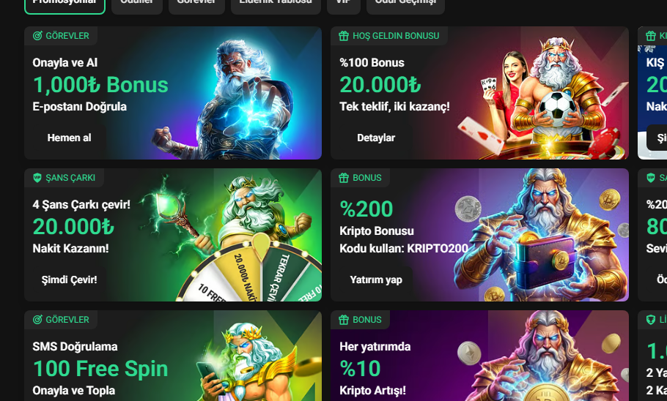Click the spinning prize wheel graphic
The width and height of the screenshot is (667, 401).
coord(250,272)
